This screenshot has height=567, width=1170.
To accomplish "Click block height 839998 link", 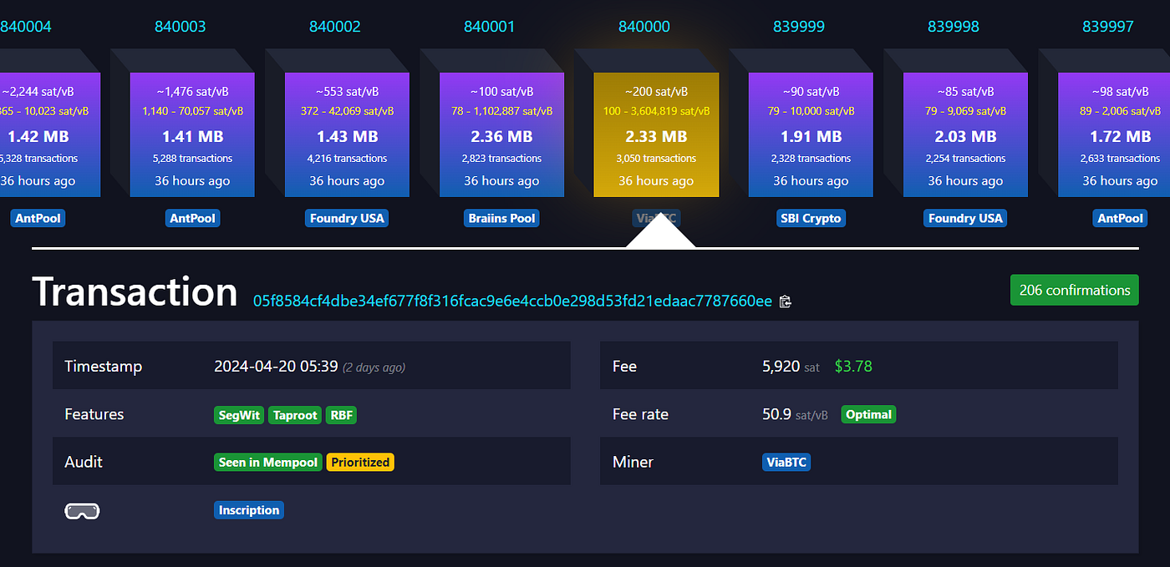I will (954, 27).
